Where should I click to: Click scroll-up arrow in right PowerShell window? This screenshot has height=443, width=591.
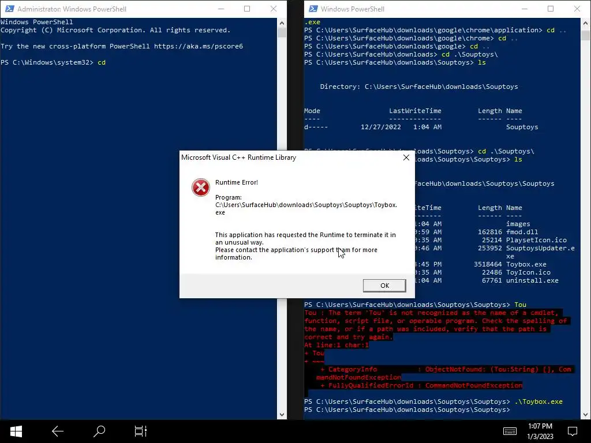(x=585, y=22)
